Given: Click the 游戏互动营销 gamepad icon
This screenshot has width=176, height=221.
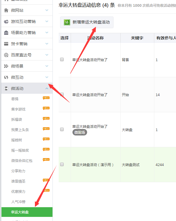Looking at the screenshot, I should click(x=6, y=21).
